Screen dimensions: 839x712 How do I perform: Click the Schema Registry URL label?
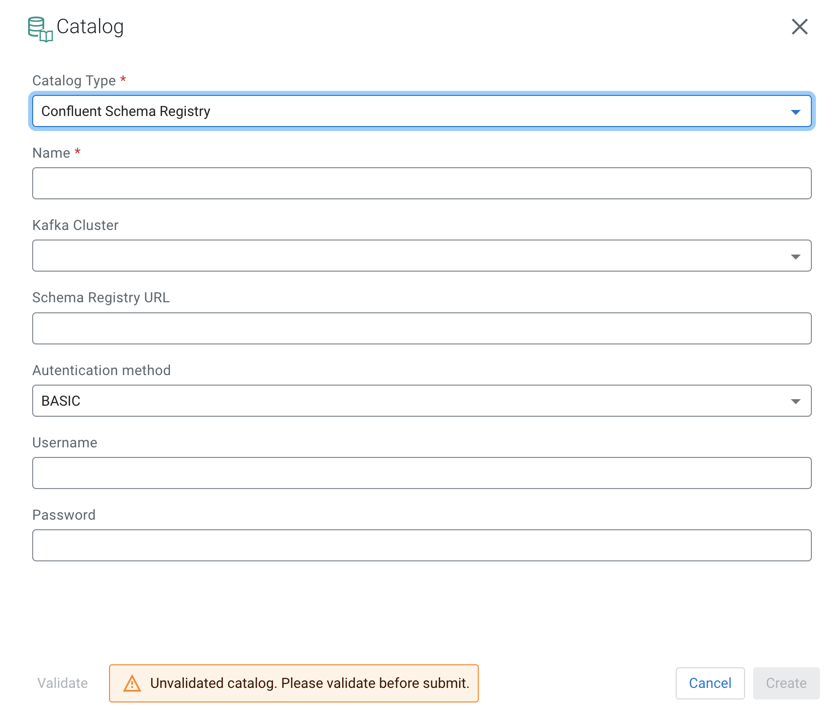[101, 298]
